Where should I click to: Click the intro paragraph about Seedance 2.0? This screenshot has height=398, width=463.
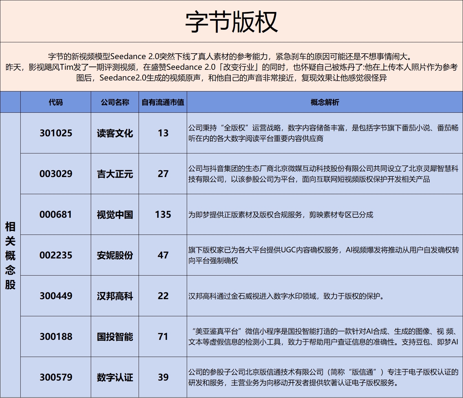(x=231, y=67)
